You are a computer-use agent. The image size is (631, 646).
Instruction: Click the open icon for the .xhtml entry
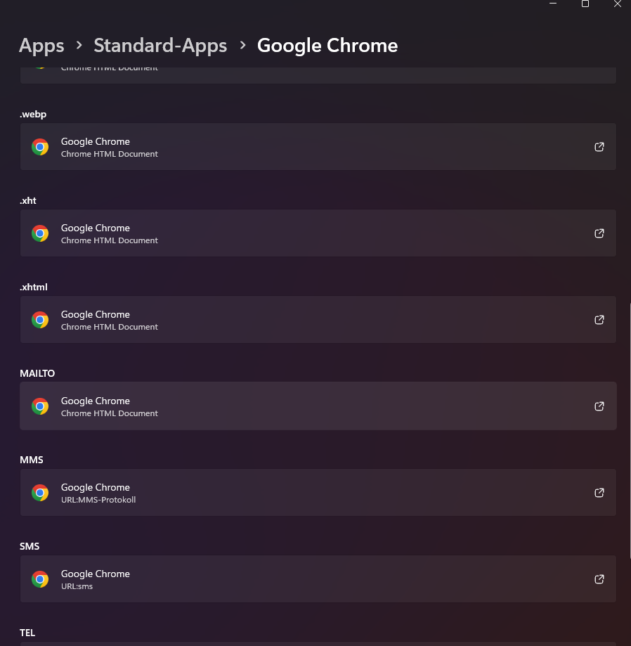[599, 320]
